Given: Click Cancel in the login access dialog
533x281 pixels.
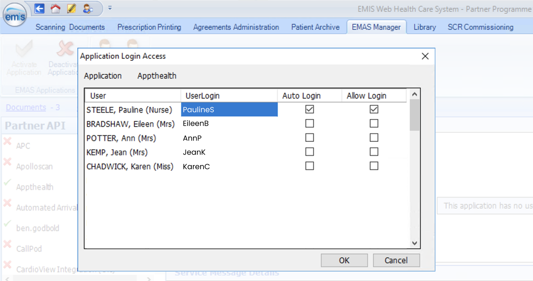Looking at the screenshot, I should click(396, 260).
